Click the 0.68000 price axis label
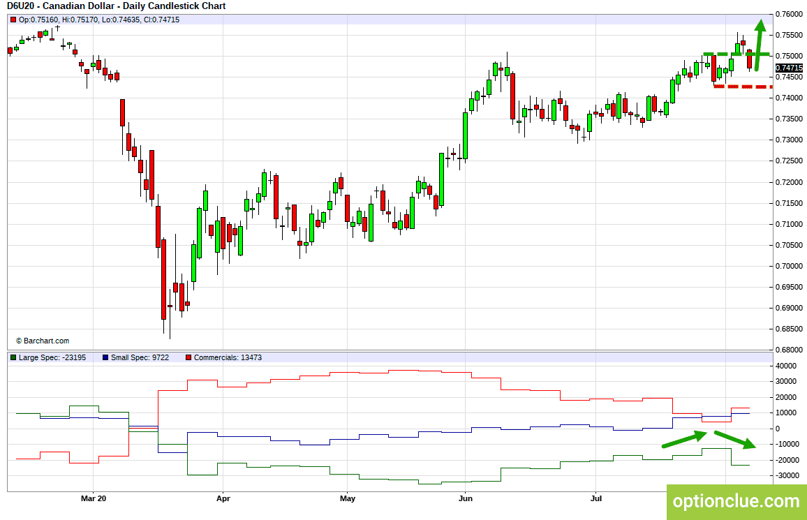807x520 pixels. (789, 350)
